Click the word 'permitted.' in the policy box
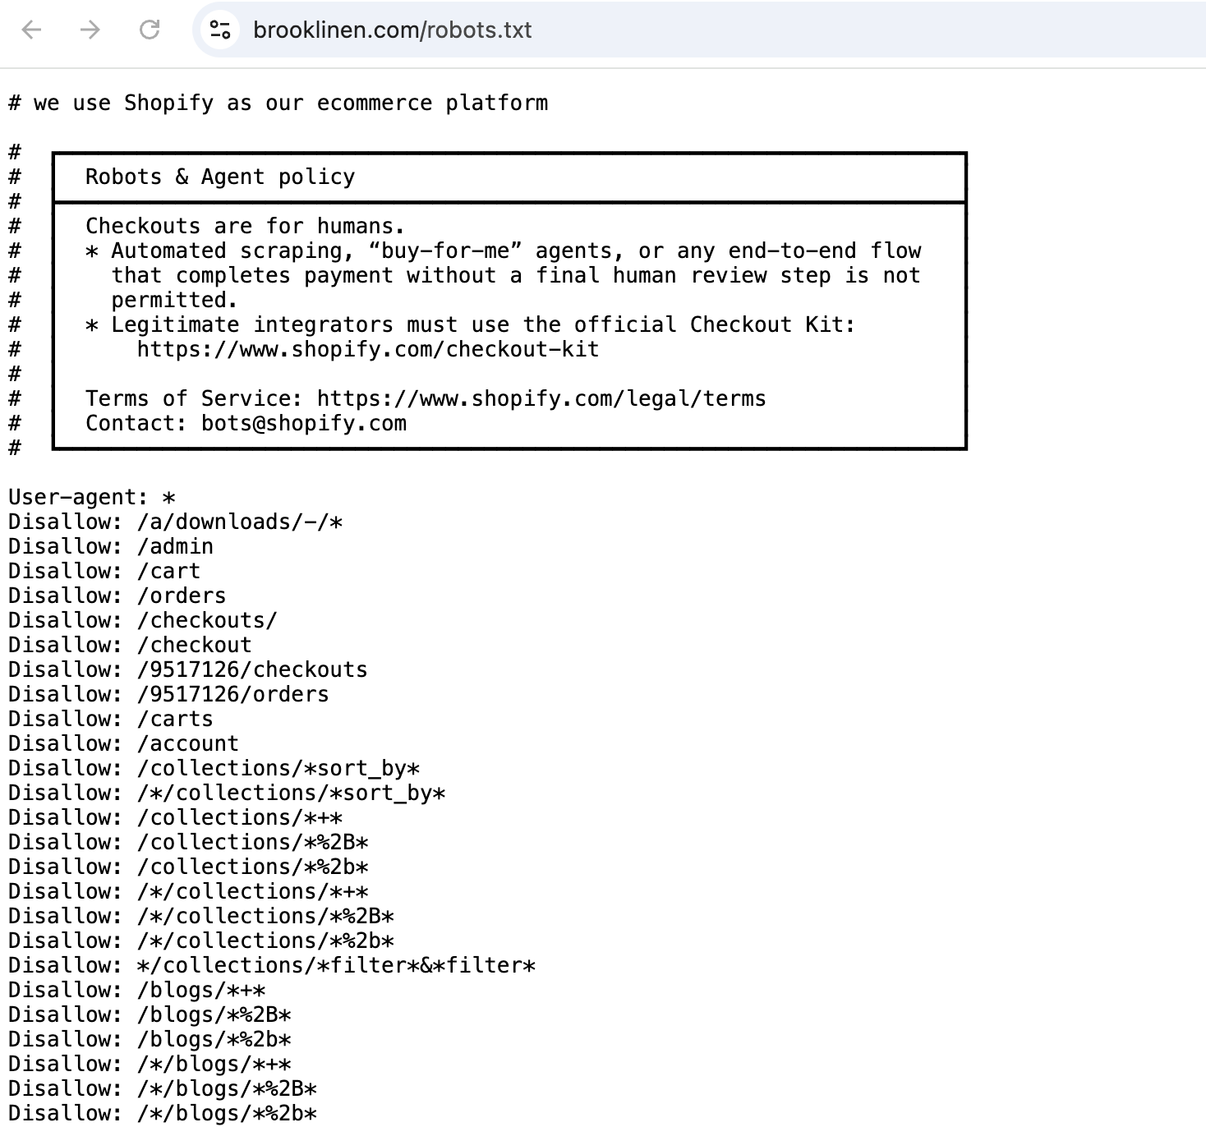The image size is (1206, 1127). (175, 301)
